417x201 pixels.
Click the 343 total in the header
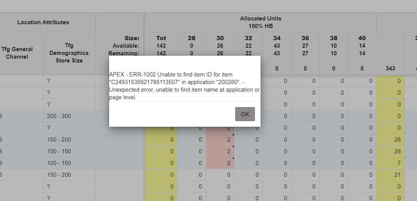pyautogui.click(x=390, y=69)
